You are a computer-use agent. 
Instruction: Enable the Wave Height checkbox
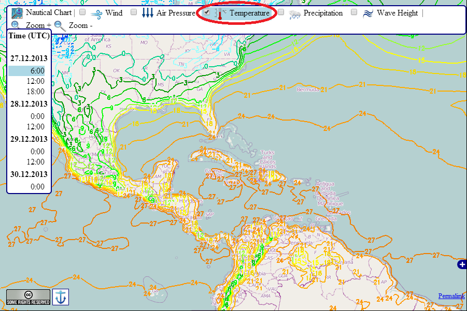coord(355,12)
